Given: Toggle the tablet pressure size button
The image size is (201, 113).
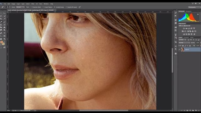Looking at the screenshot, I should tap(79, 7).
